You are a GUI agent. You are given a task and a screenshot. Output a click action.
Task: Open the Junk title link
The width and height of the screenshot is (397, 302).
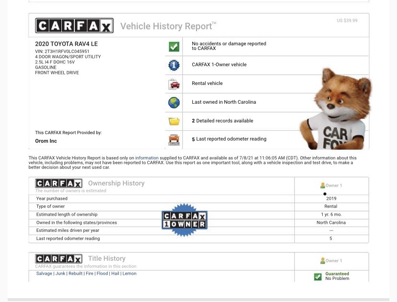[x=60, y=273]
